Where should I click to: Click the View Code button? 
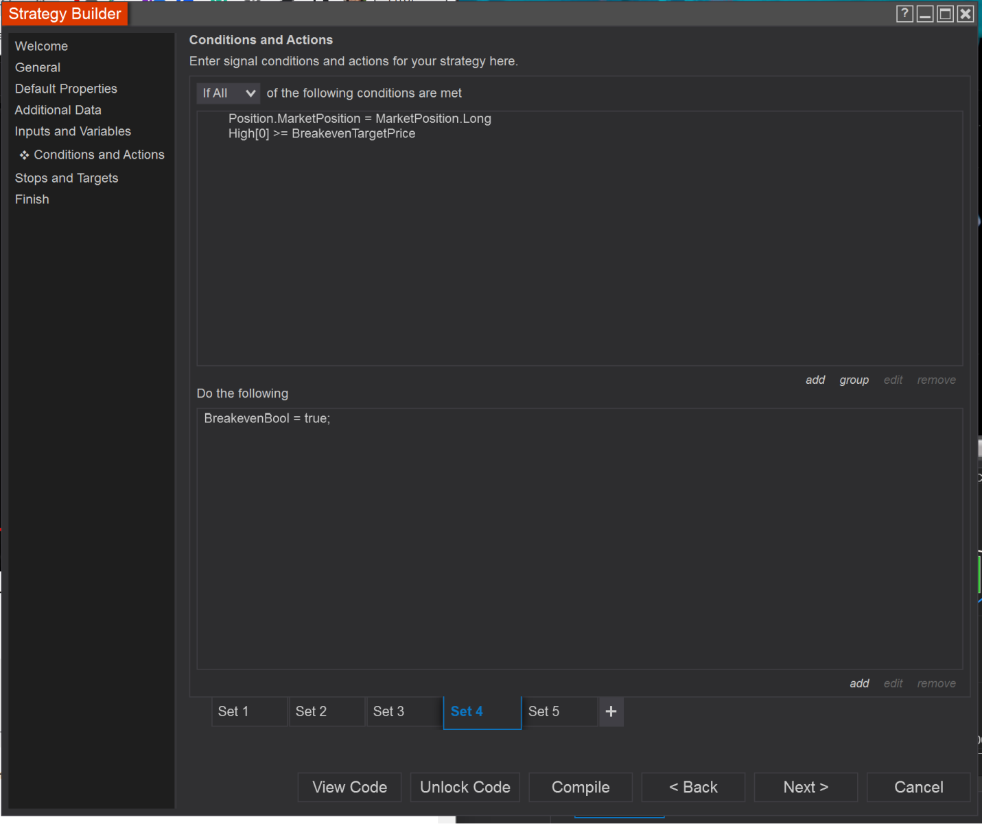coord(350,787)
